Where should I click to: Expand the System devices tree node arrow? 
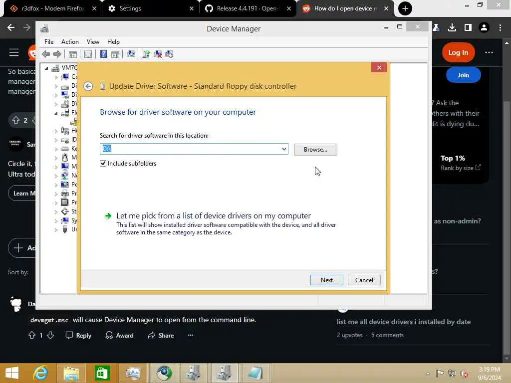tap(56, 221)
